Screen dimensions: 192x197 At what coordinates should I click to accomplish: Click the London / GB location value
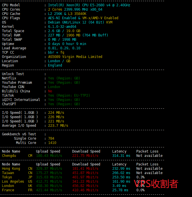pos(59,61)
